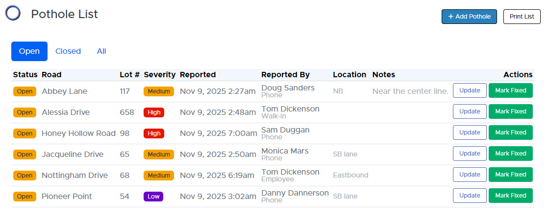Click the Add Pothole button
This screenshot has height=221, width=548.
pos(469,17)
